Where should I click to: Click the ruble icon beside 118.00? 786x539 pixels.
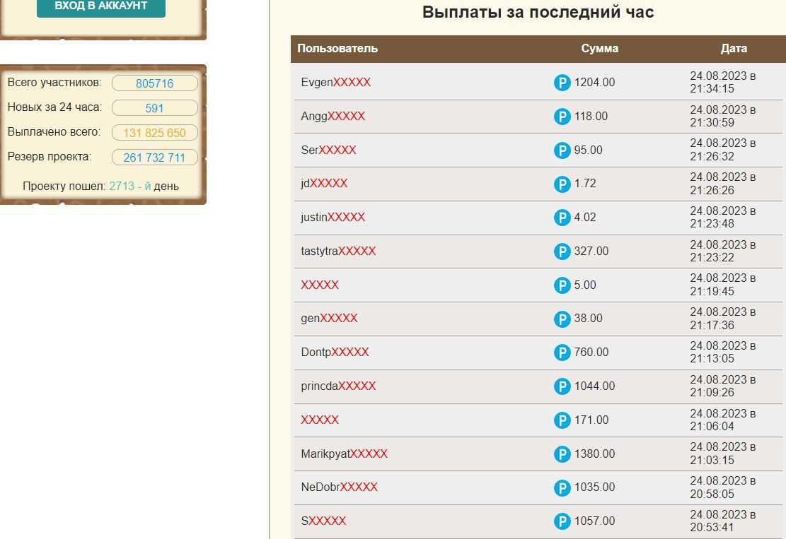point(562,117)
